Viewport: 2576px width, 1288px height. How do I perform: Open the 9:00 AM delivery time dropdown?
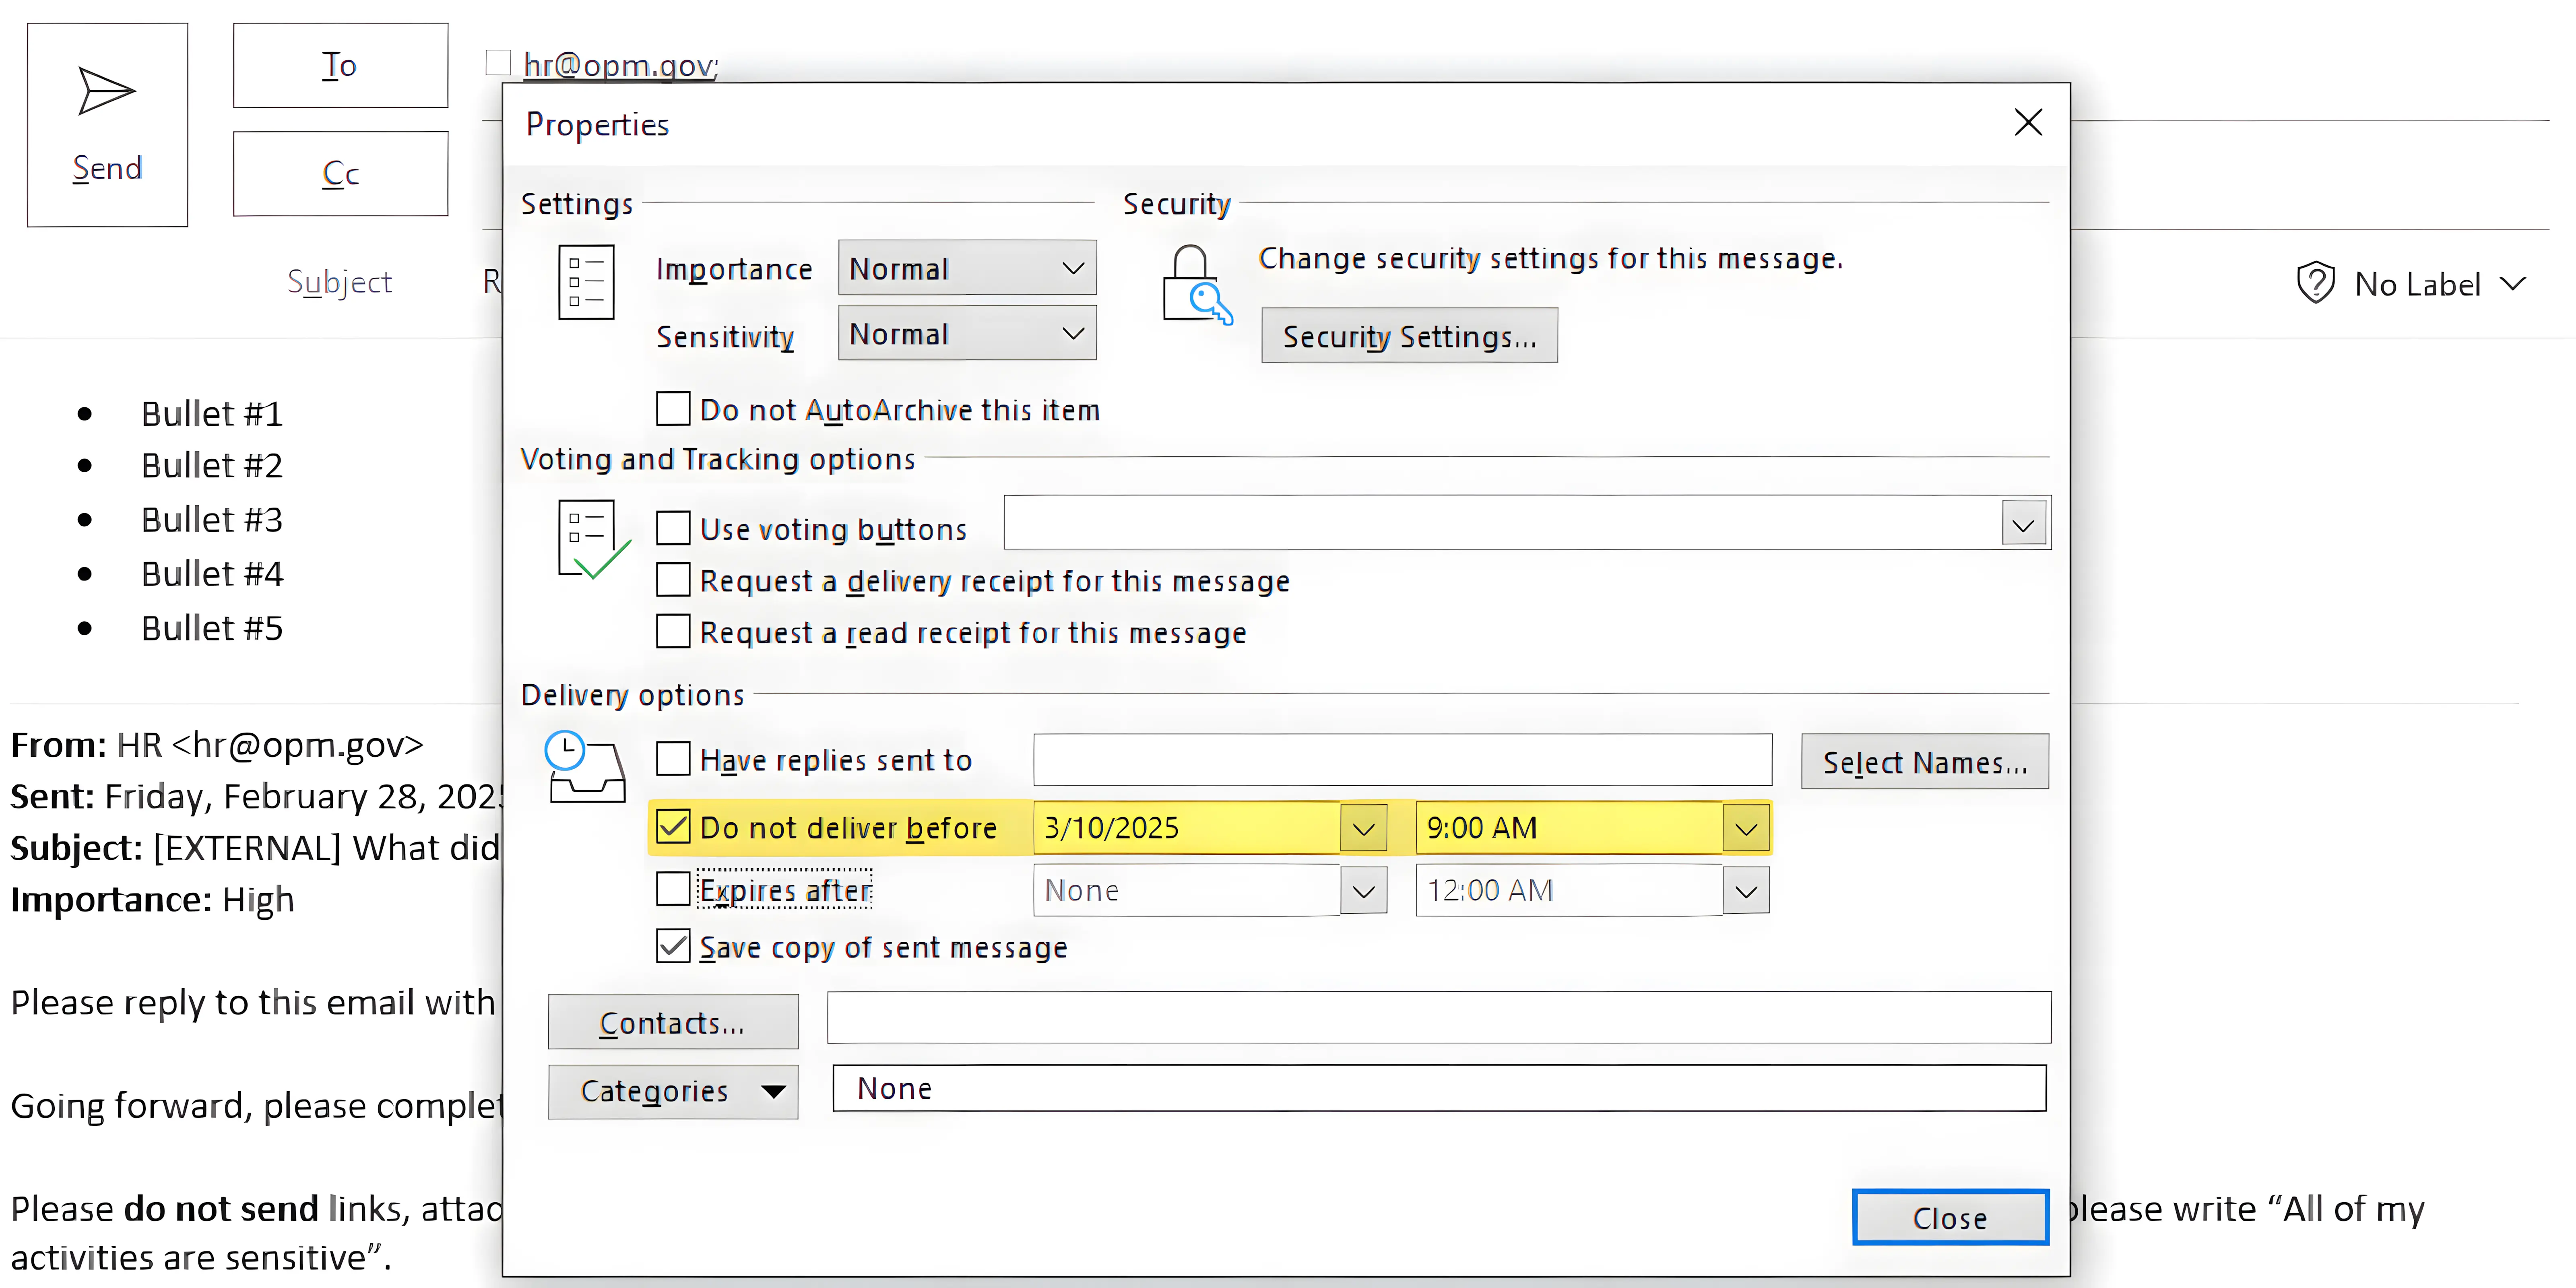point(1746,828)
